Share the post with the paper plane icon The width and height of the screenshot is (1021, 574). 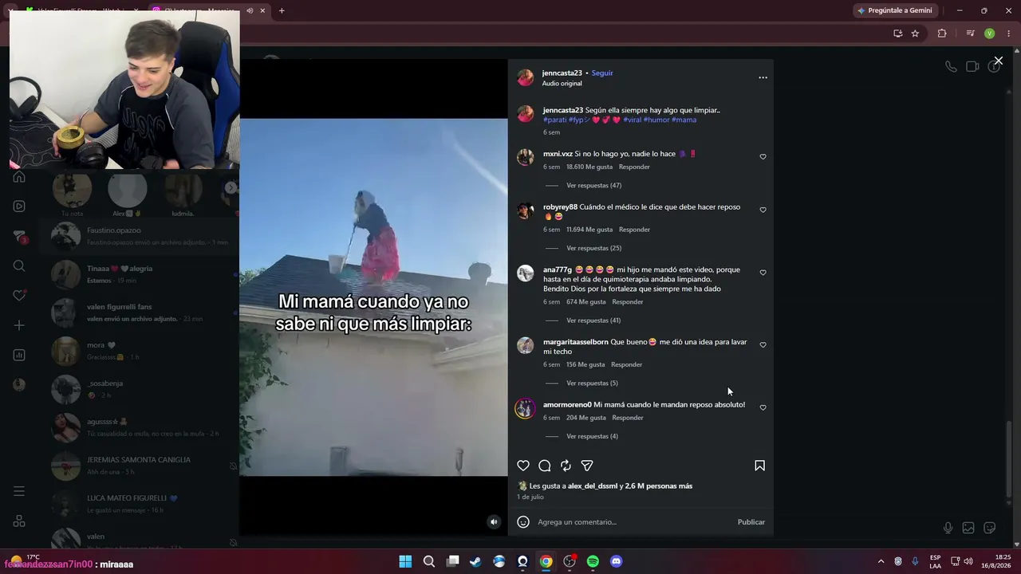coord(587,466)
